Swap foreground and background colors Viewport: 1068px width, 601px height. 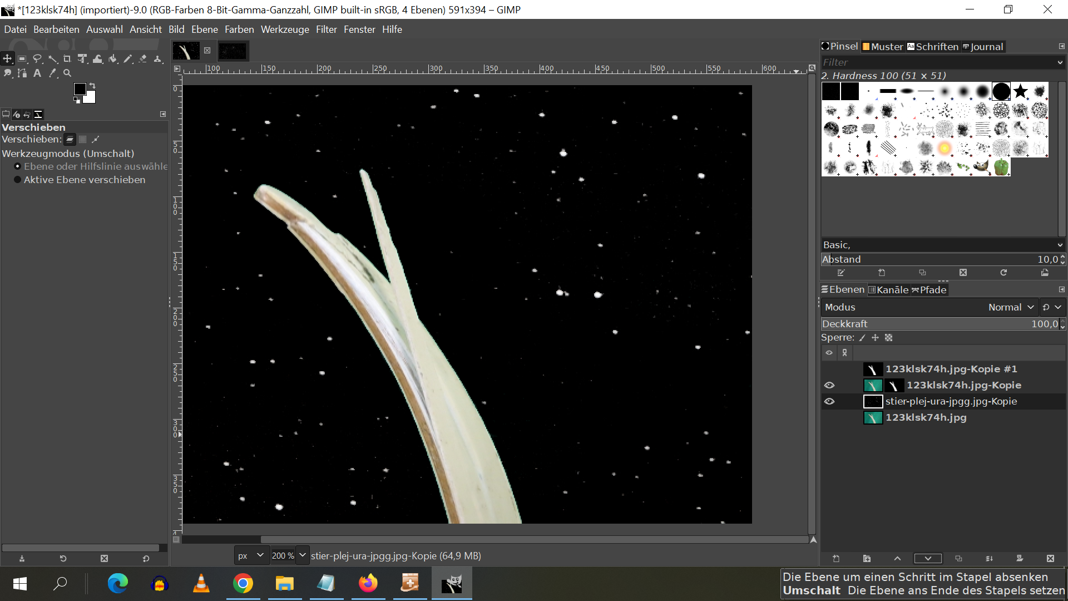(92, 86)
